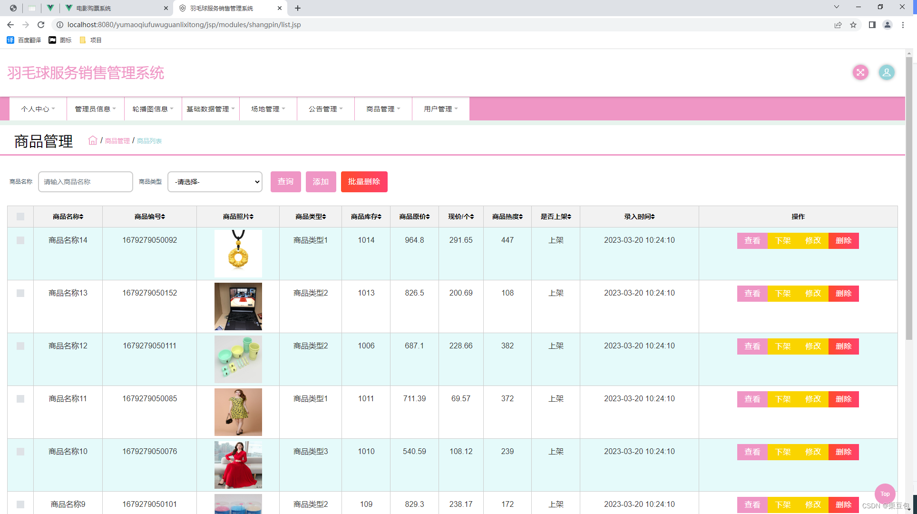Open the 个人中心 menu item
Screen dimensions: 917x514
coord(38,109)
